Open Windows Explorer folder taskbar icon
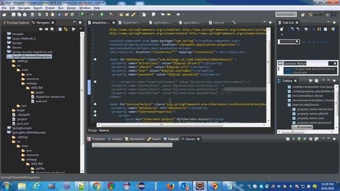This screenshot has width=340, height=191. point(22,186)
